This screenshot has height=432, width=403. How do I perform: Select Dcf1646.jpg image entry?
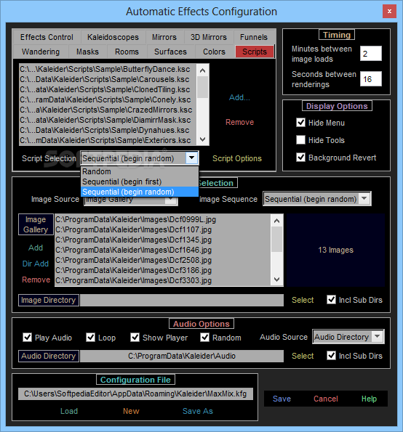tap(163, 250)
